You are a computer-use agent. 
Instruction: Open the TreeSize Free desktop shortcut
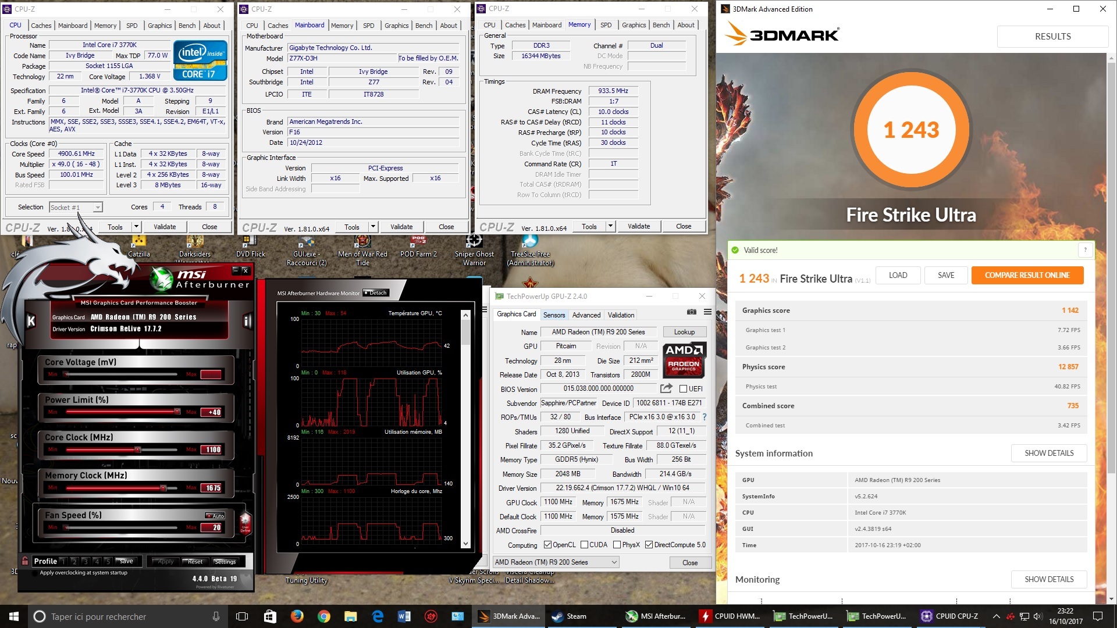tap(530, 250)
